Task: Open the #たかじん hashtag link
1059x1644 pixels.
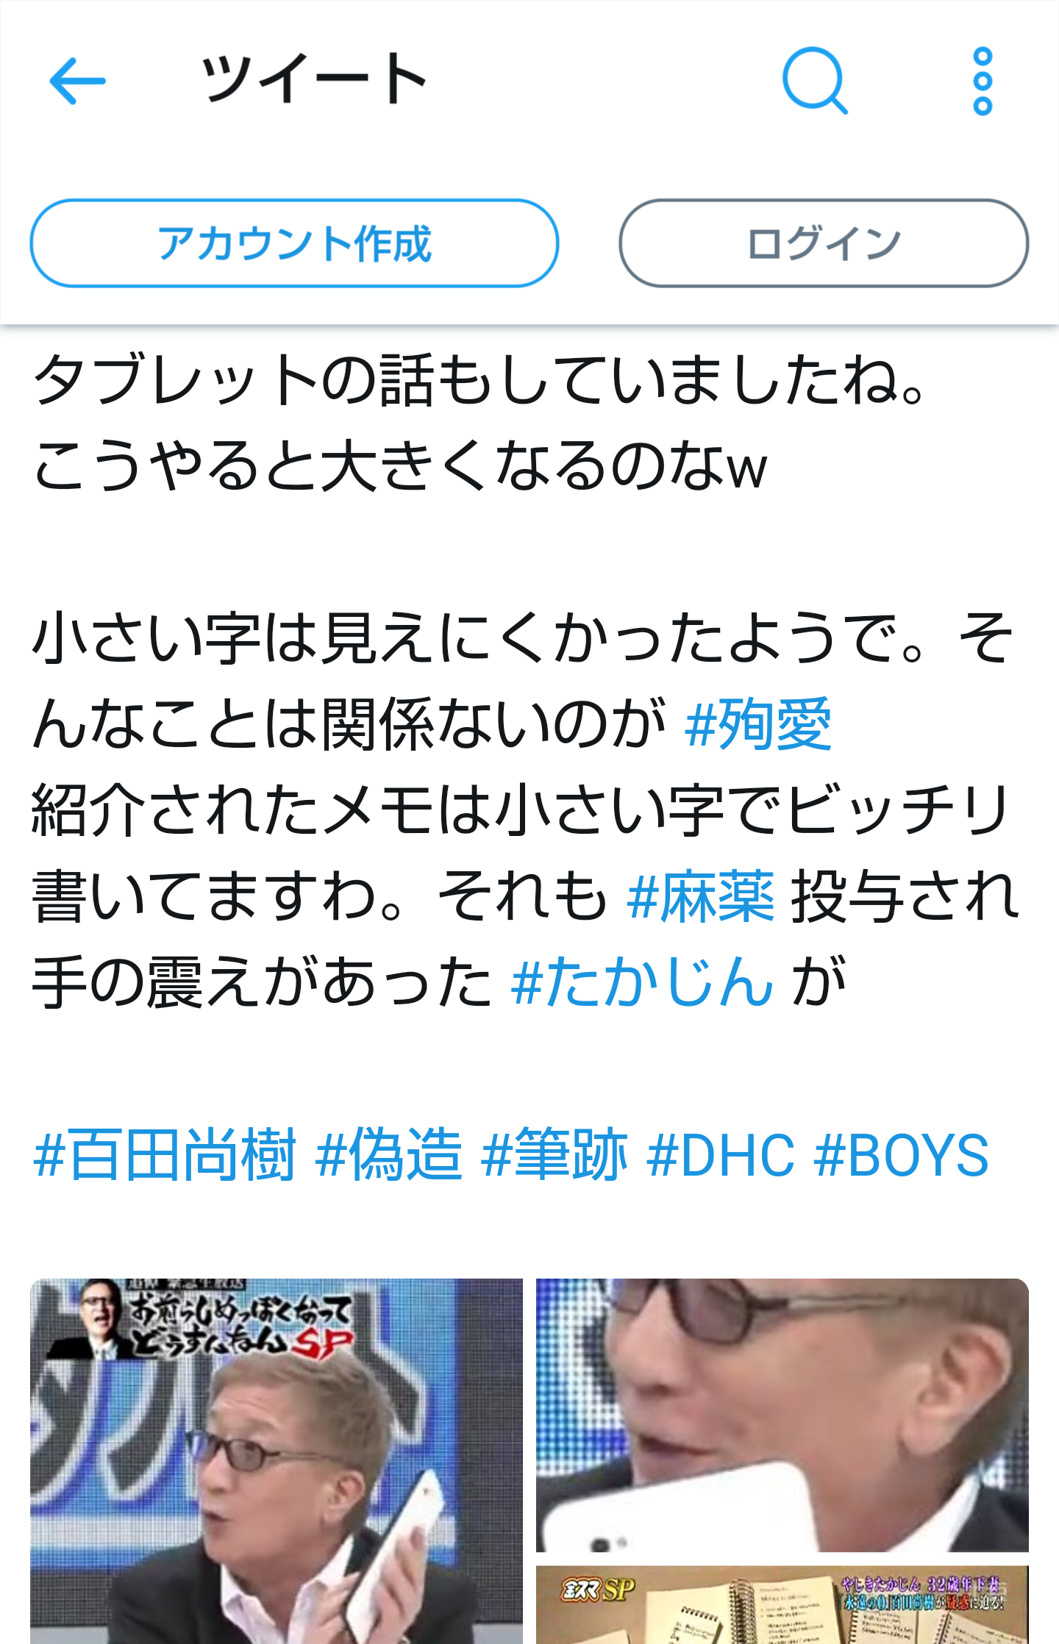Action: (642, 982)
